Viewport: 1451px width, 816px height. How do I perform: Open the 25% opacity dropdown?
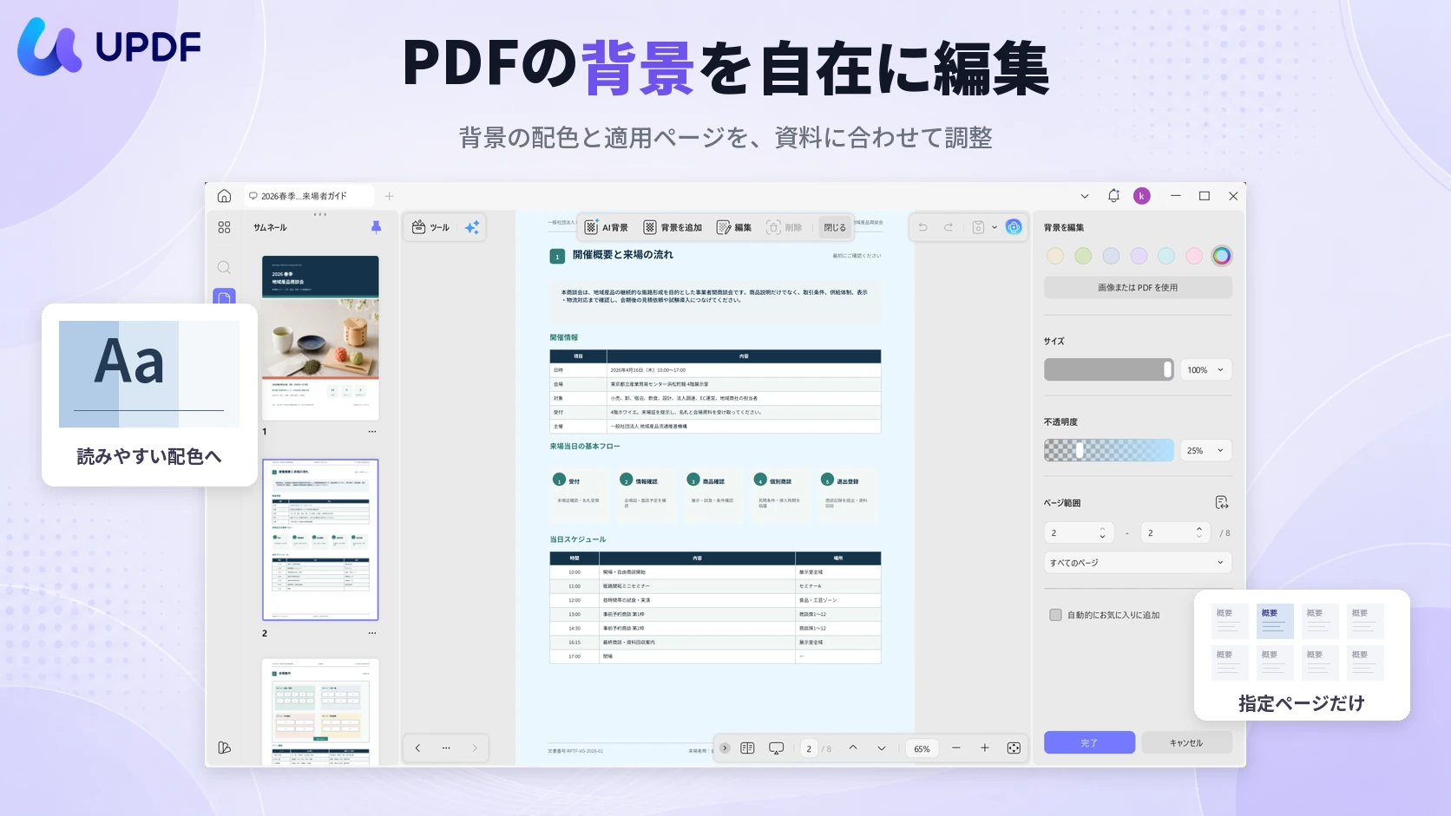(x=1205, y=450)
